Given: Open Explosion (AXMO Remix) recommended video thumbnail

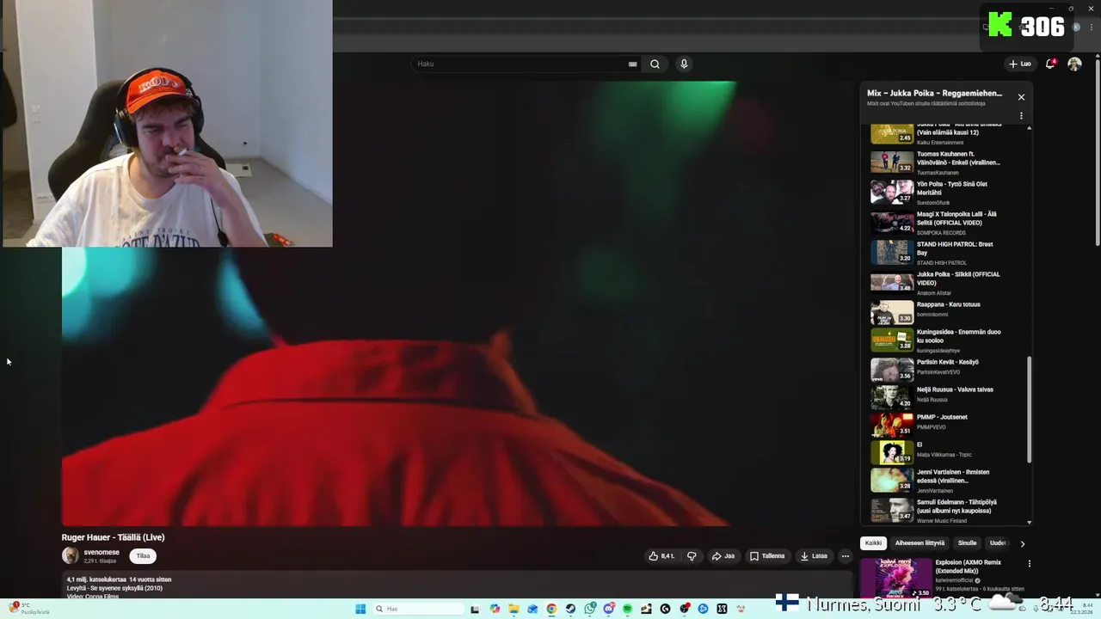Looking at the screenshot, I should click(x=896, y=577).
